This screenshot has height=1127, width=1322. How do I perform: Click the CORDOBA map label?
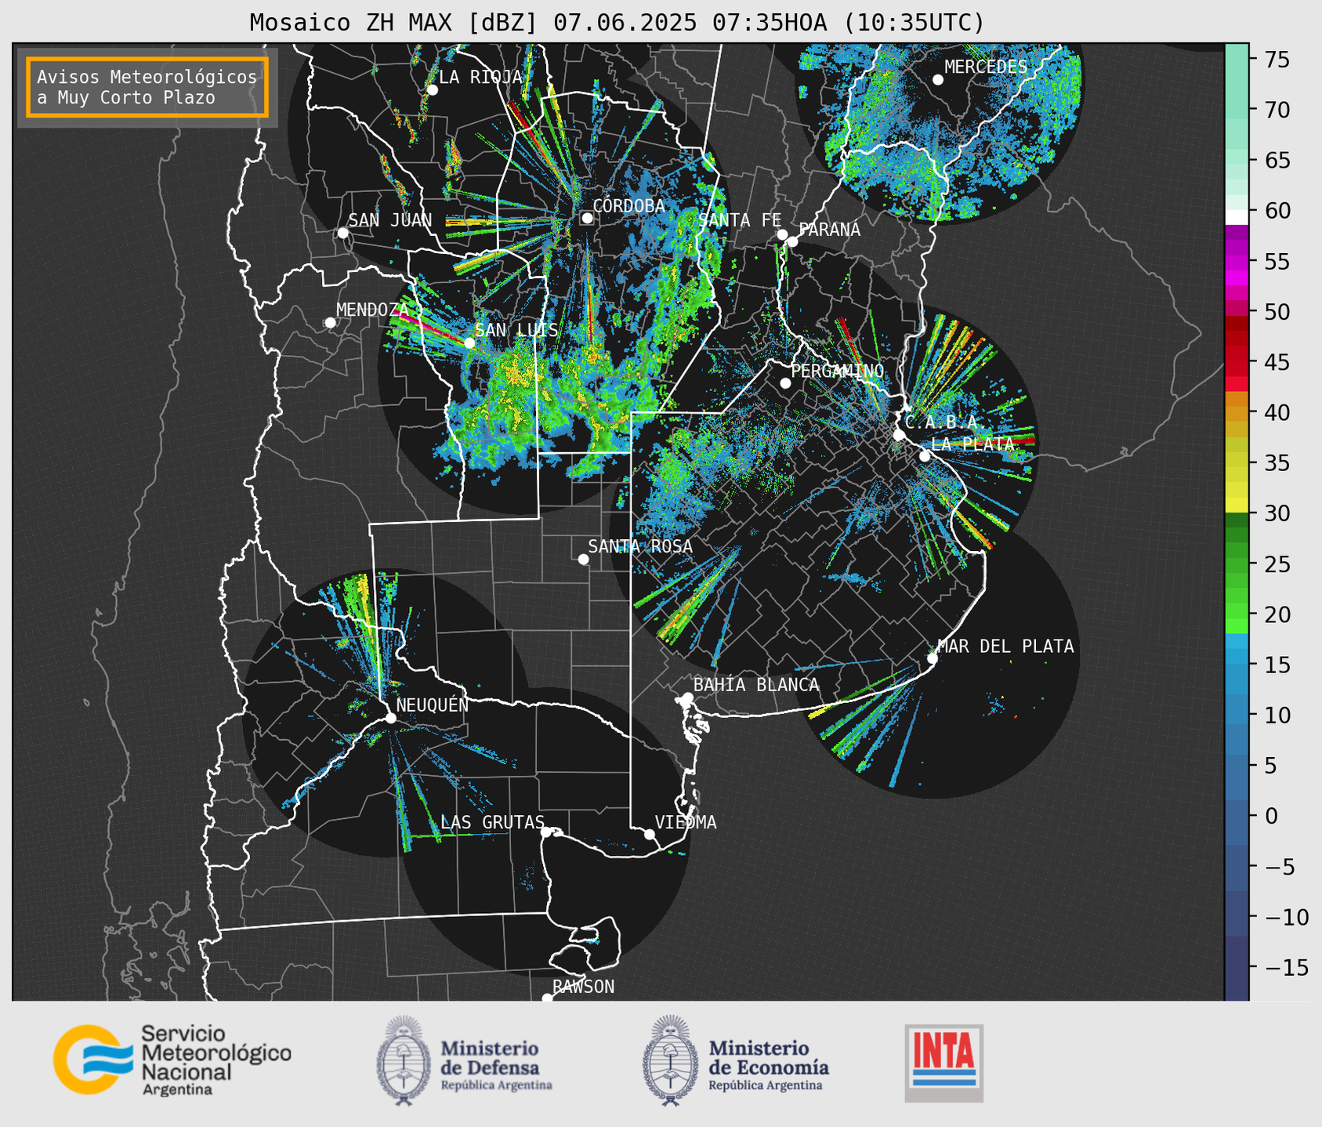pos(628,206)
